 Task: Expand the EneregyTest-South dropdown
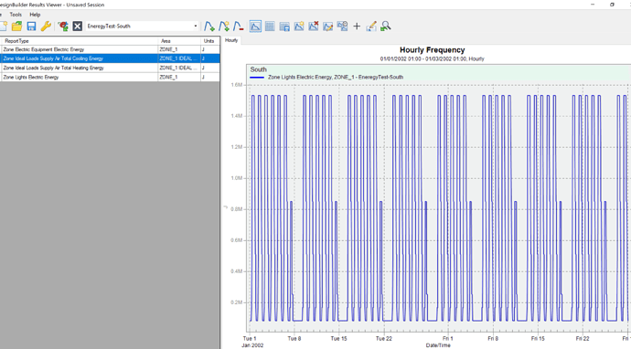point(196,26)
